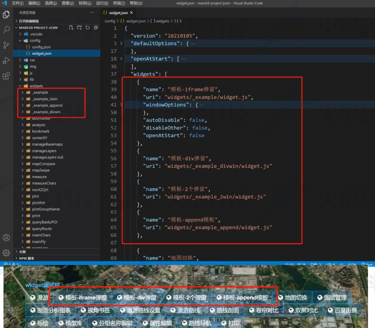
Task: Click the 图层管理 widget button
Action: coord(332,297)
